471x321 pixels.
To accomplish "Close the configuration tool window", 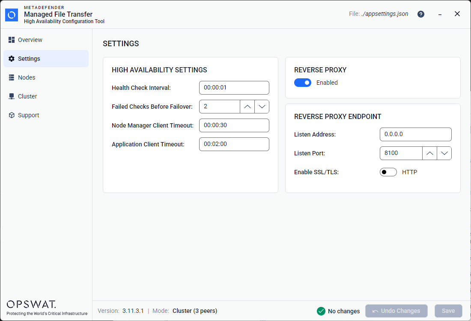I will pos(457,14).
